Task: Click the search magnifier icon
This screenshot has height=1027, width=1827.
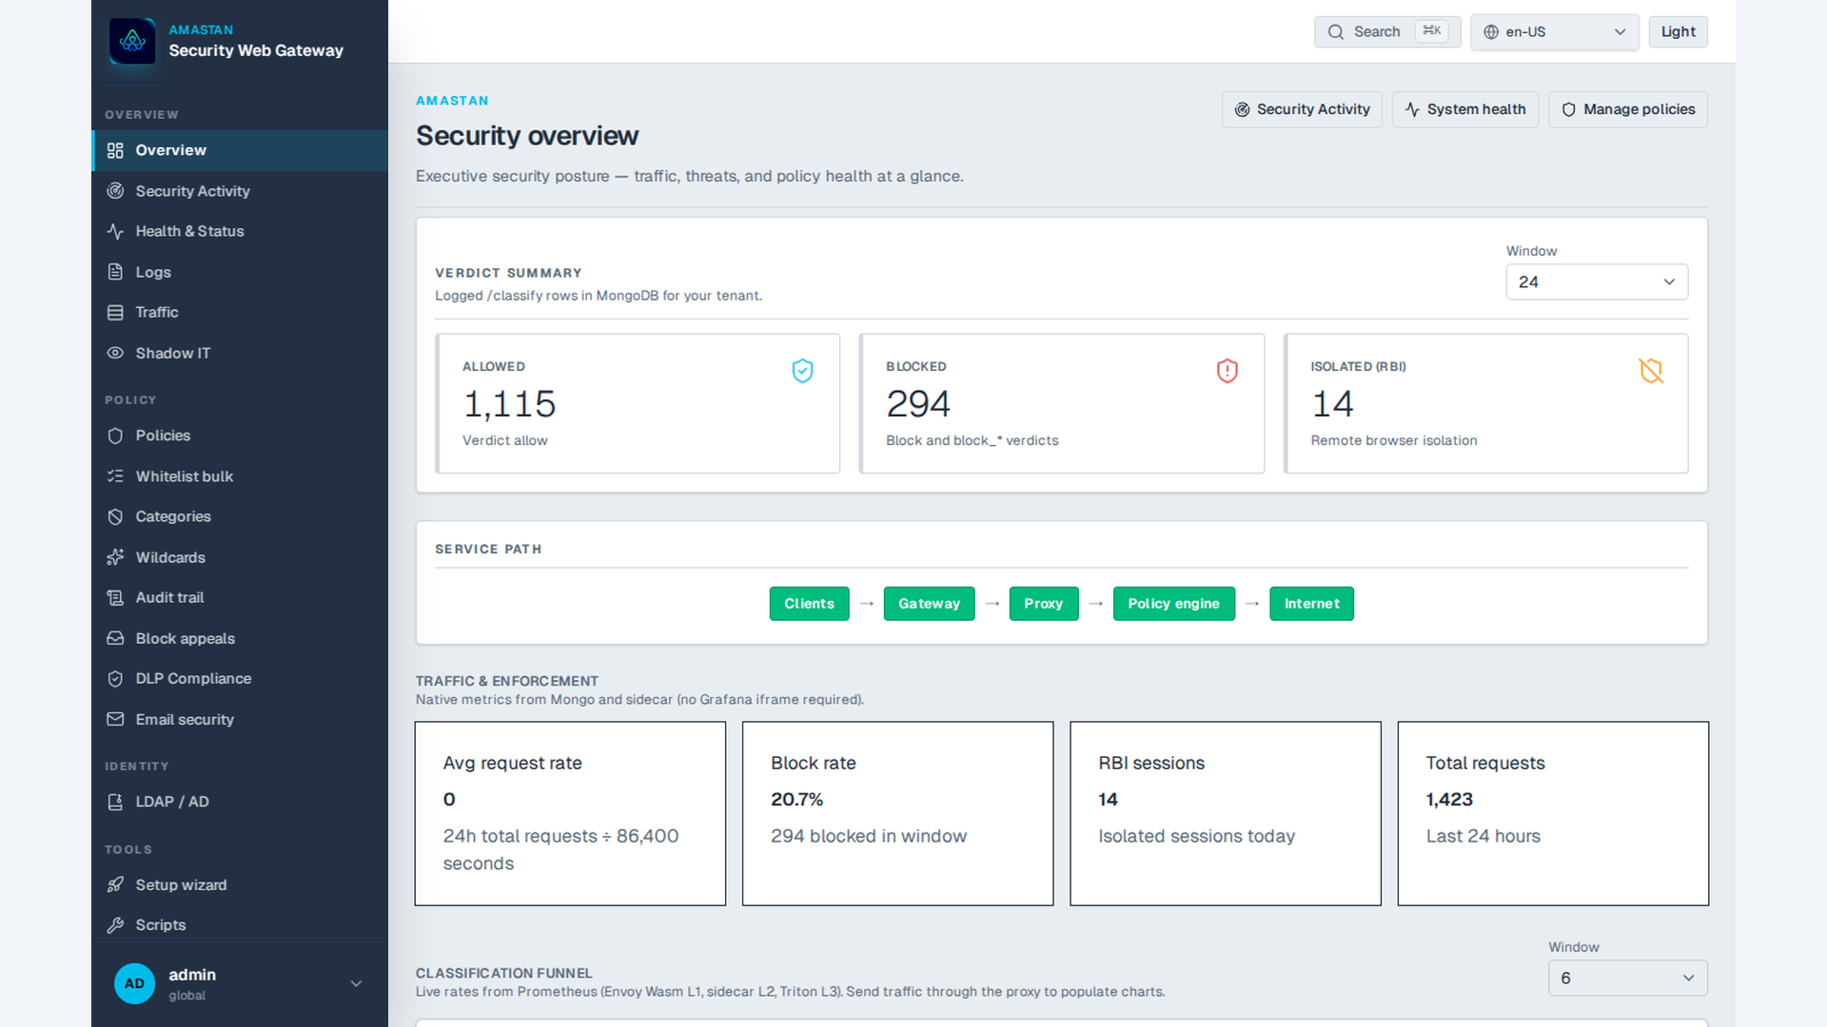Action: pos(1336,32)
